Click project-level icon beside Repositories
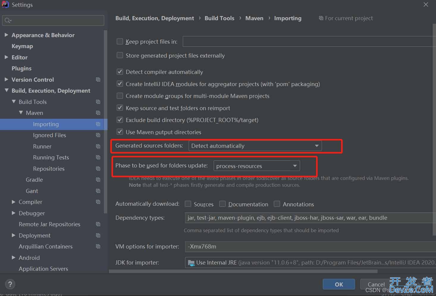The width and height of the screenshot is (436, 296). pyautogui.click(x=98, y=169)
